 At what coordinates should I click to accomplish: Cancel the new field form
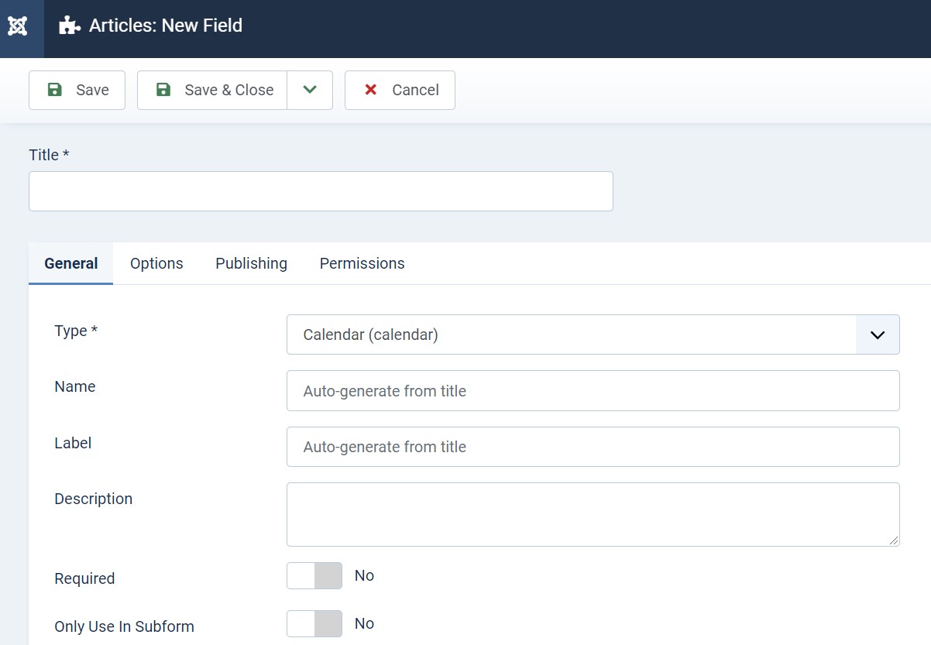[400, 90]
